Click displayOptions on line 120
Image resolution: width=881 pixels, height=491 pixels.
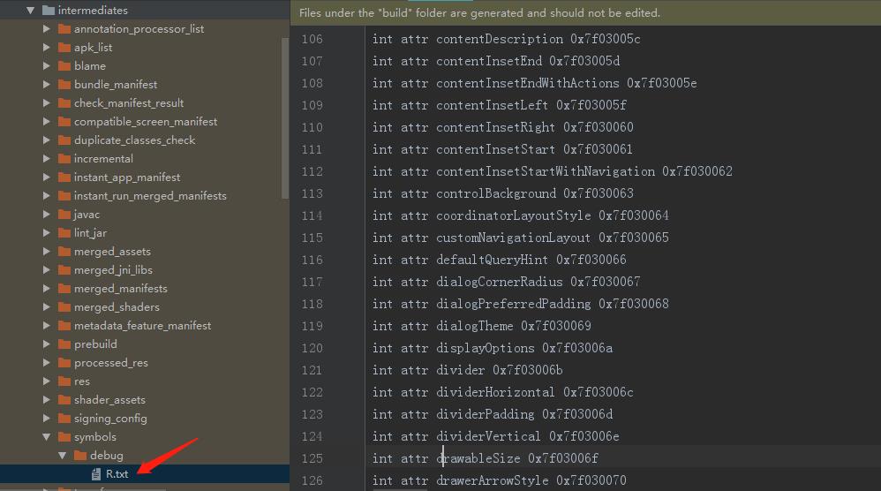486,348
